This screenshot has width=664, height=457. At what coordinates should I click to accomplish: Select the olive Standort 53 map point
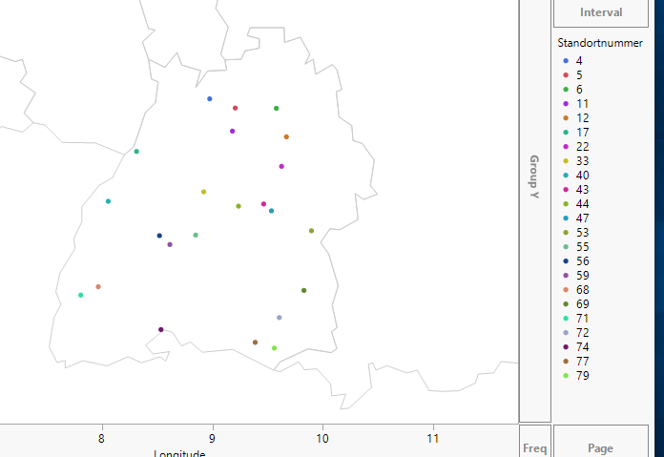[x=312, y=231]
